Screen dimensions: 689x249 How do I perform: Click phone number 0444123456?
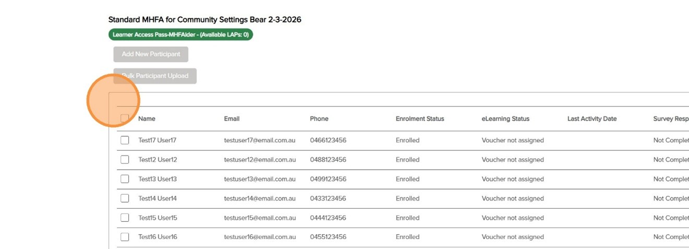click(328, 218)
